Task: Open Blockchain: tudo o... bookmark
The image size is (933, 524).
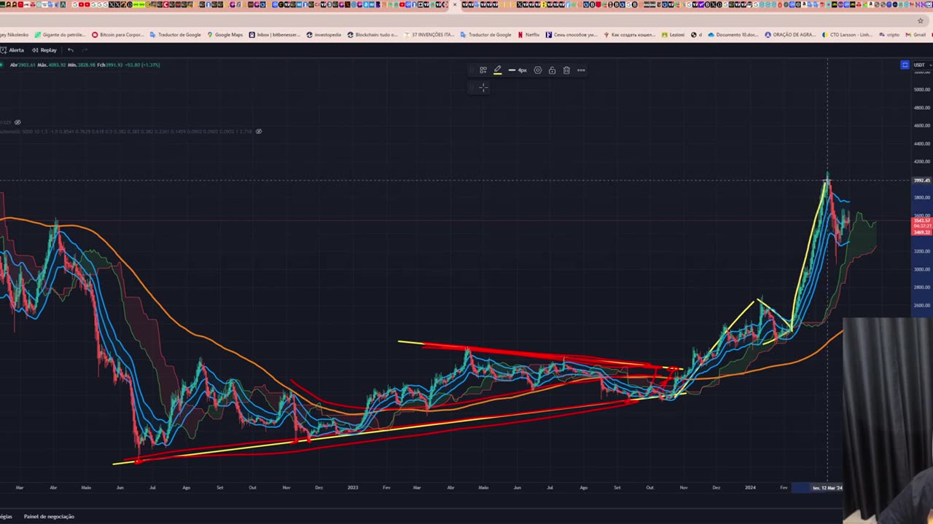Action: coord(374,35)
